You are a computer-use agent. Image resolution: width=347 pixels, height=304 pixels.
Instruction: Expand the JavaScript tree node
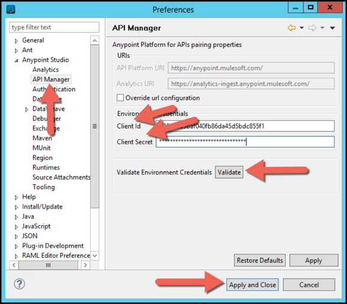tap(16, 227)
